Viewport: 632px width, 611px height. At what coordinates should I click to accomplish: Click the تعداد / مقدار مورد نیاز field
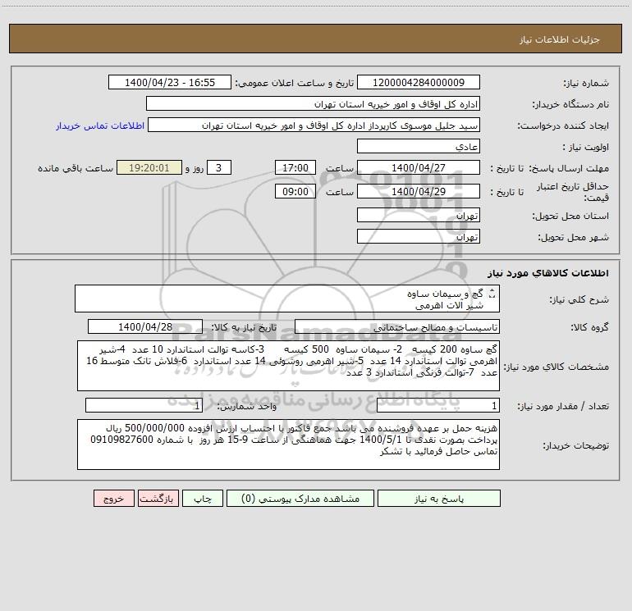(x=438, y=405)
